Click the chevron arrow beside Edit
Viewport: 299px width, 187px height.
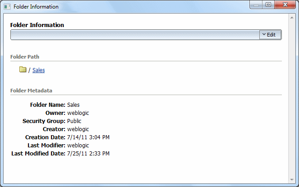click(264, 35)
